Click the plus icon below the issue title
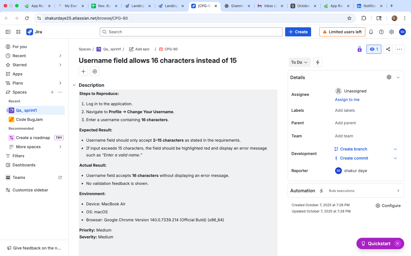The height and width of the screenshot is (256, 411). [x=83, y=71]
